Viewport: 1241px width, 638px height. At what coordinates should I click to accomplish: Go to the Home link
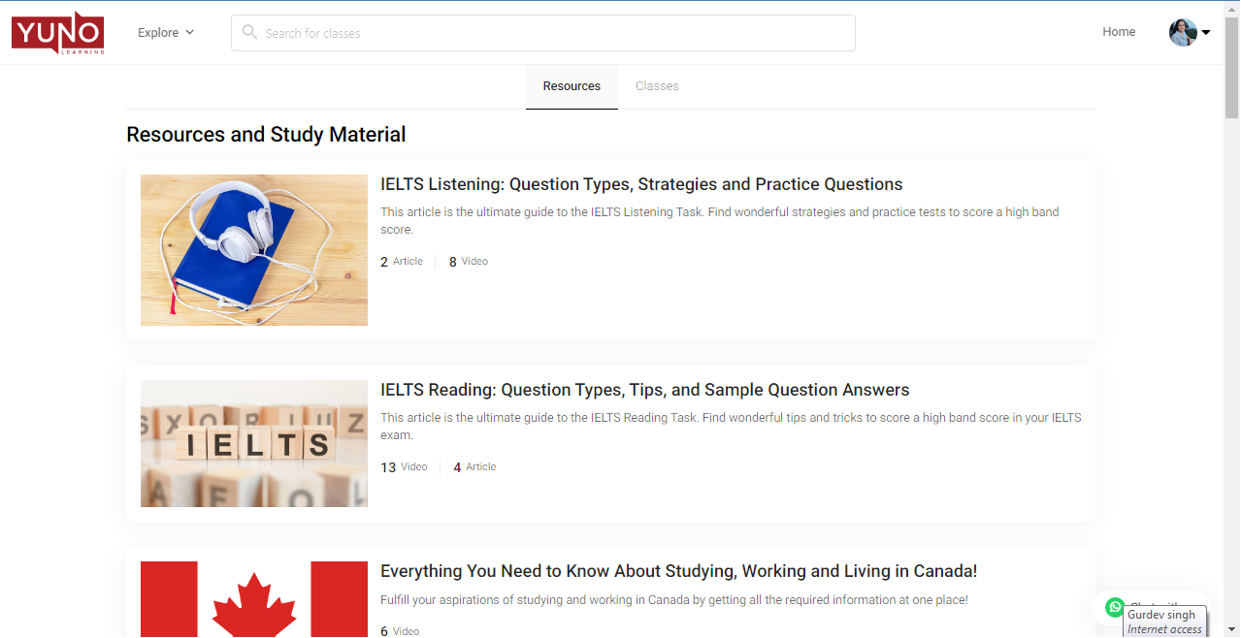pos(1118,32)
